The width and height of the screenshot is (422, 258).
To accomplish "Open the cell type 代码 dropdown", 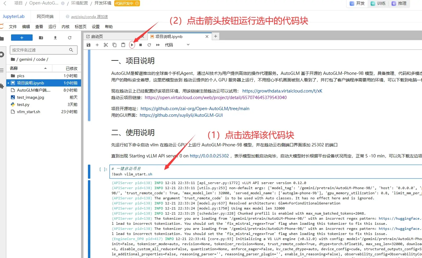I will [177, 45].
